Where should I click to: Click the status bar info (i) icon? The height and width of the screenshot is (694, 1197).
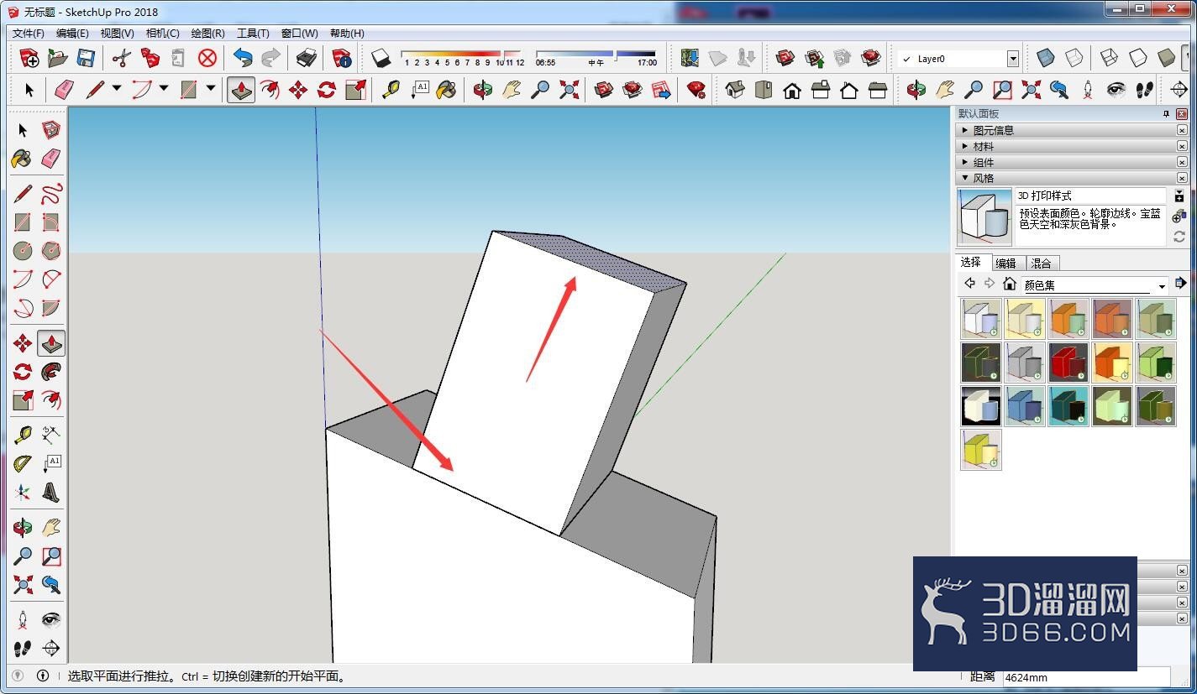43,676
